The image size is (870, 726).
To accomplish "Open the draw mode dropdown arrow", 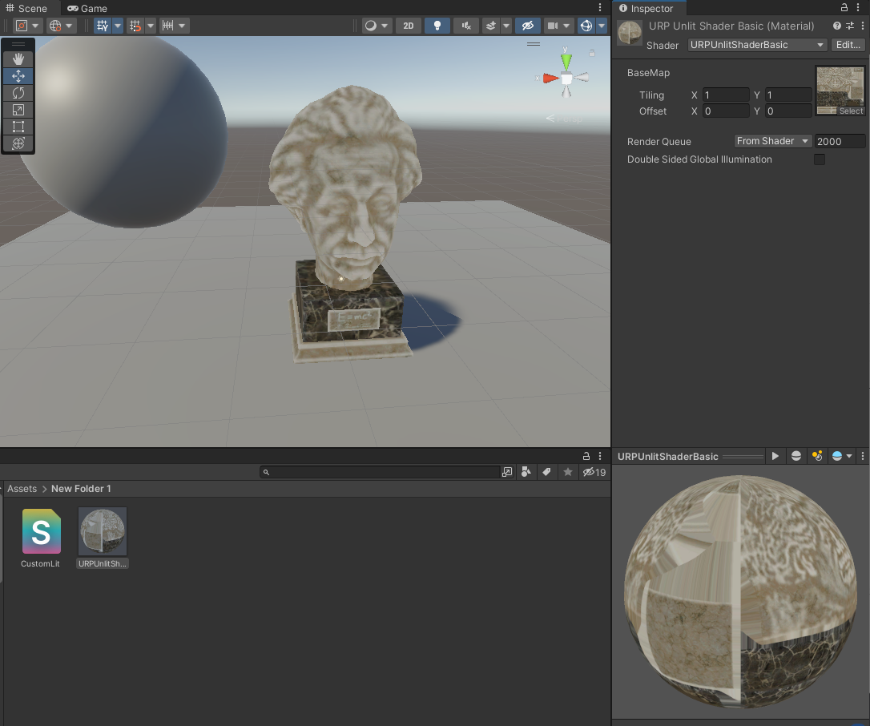I will coord(385,26).
